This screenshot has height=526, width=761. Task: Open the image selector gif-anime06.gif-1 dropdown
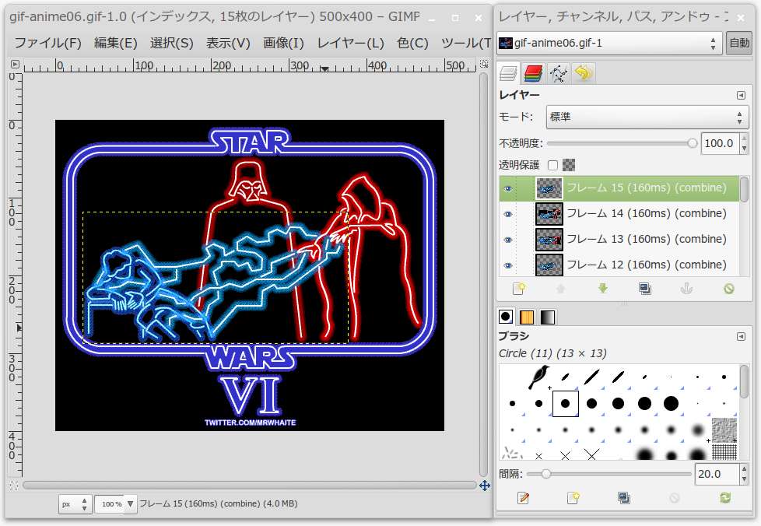[609, 44]
